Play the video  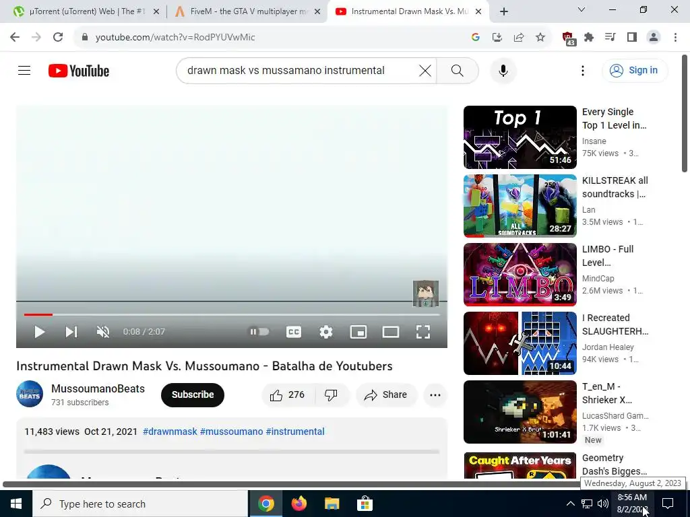39,332
